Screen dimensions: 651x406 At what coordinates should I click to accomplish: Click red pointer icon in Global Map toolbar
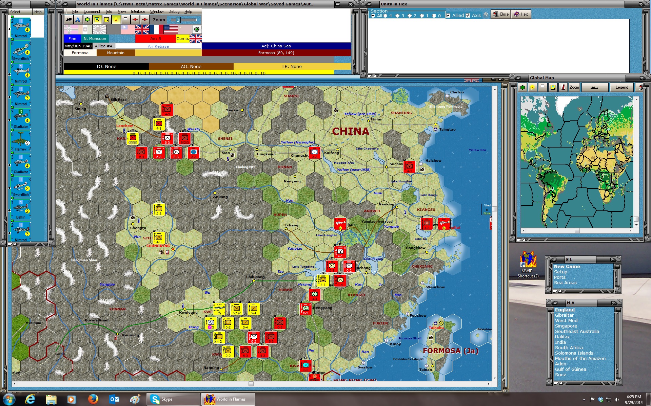click(563, 87)
